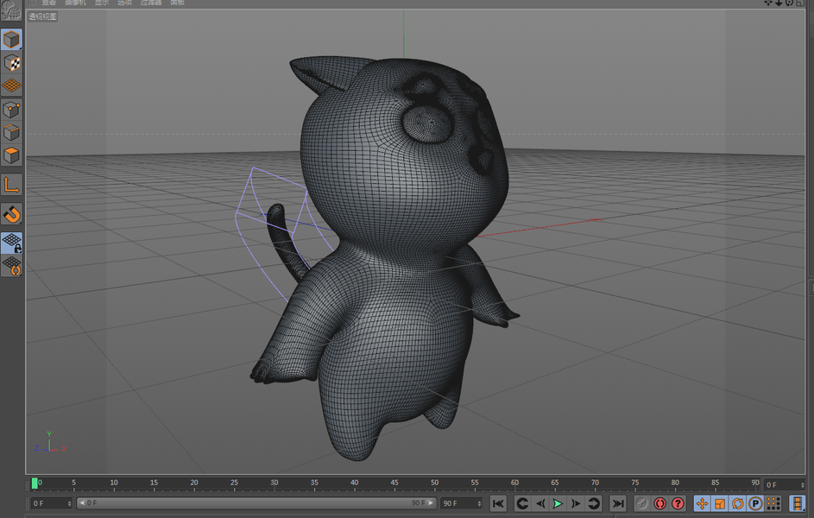Toggle the Locked Workplane icon
The image size is (814, 518).
pos(11,243)
